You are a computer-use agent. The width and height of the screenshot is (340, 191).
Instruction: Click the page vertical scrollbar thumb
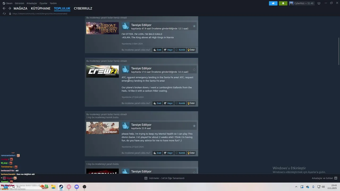pyautogui.click(x=339, y=51)
